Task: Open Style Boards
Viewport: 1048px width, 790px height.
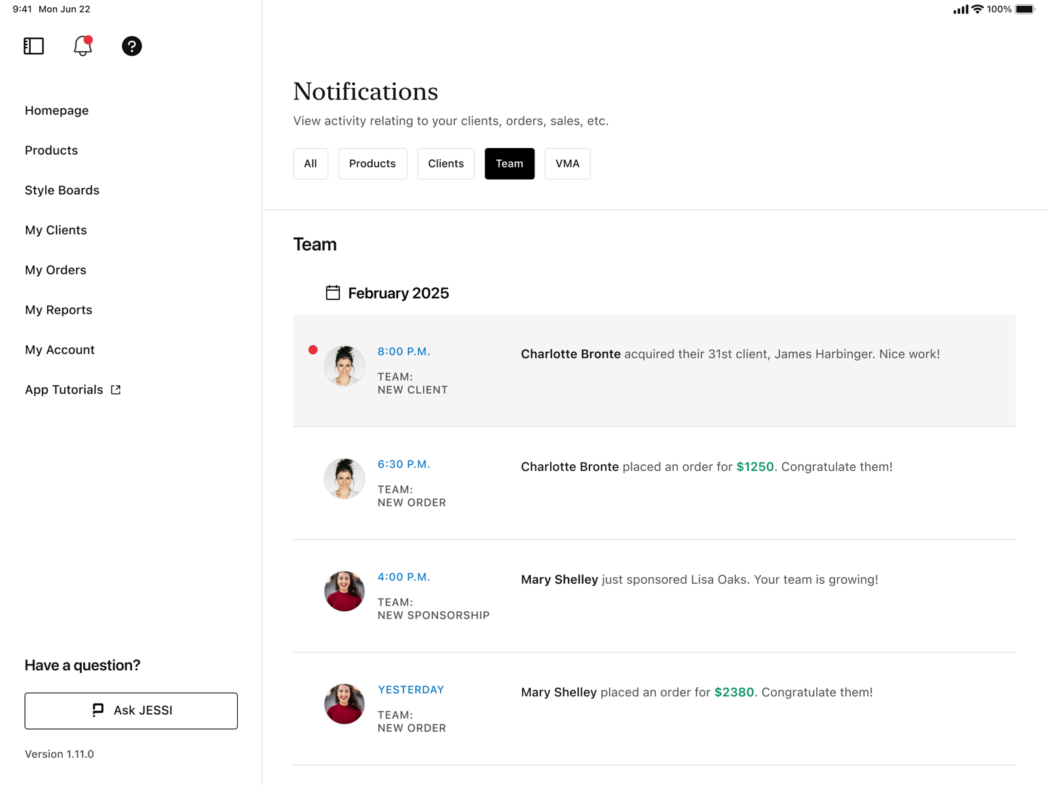Action: (62, 191)
